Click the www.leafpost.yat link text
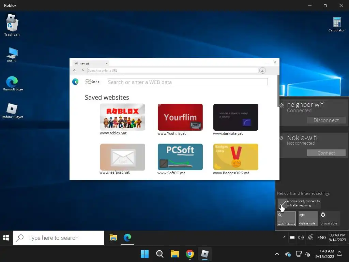 click(x=115, y=172)
